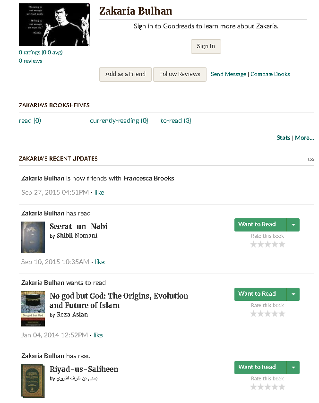Open the to-read (3) shelf

point(176,121)
